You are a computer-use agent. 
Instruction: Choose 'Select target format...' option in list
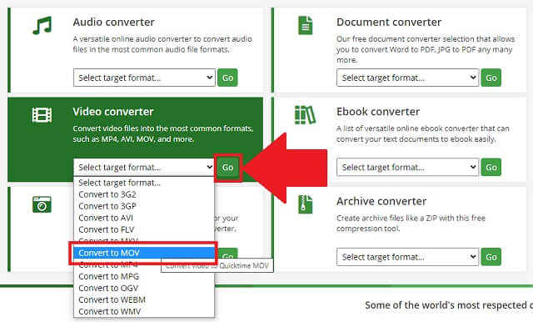[x=144, y=183]
